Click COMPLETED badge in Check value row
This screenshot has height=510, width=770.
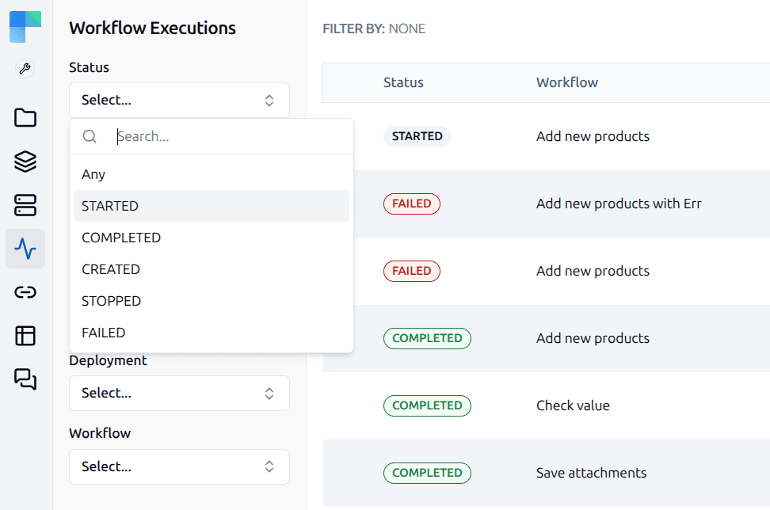[427, 405]
